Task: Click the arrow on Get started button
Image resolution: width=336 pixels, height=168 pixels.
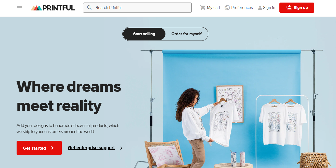Action: [52, 148]
